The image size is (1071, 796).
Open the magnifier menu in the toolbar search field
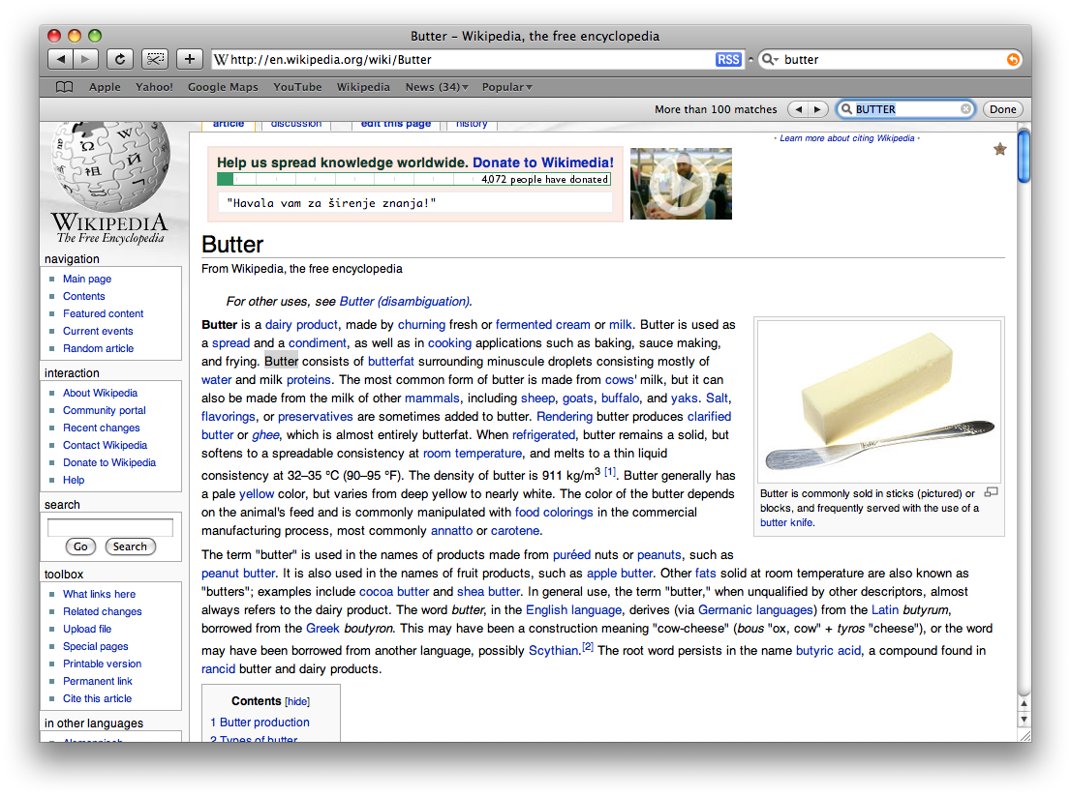click(x=770, y=59)
